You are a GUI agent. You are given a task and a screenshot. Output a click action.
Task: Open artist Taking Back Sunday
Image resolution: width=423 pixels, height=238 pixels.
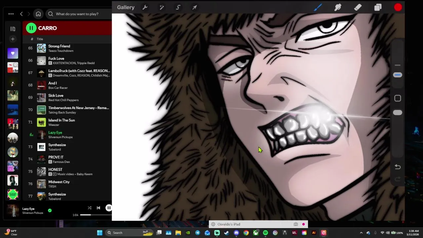[62, 113]
